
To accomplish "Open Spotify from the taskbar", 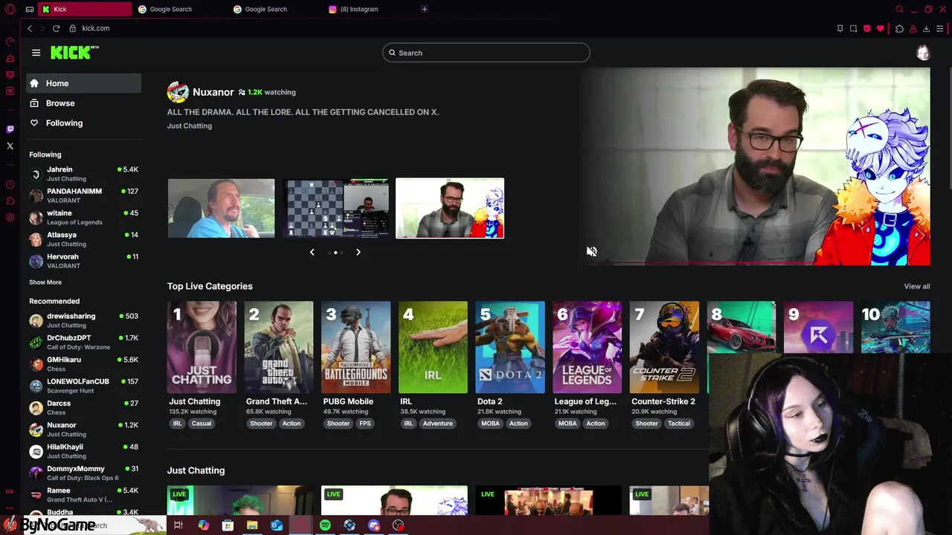I will pos(325,525).
